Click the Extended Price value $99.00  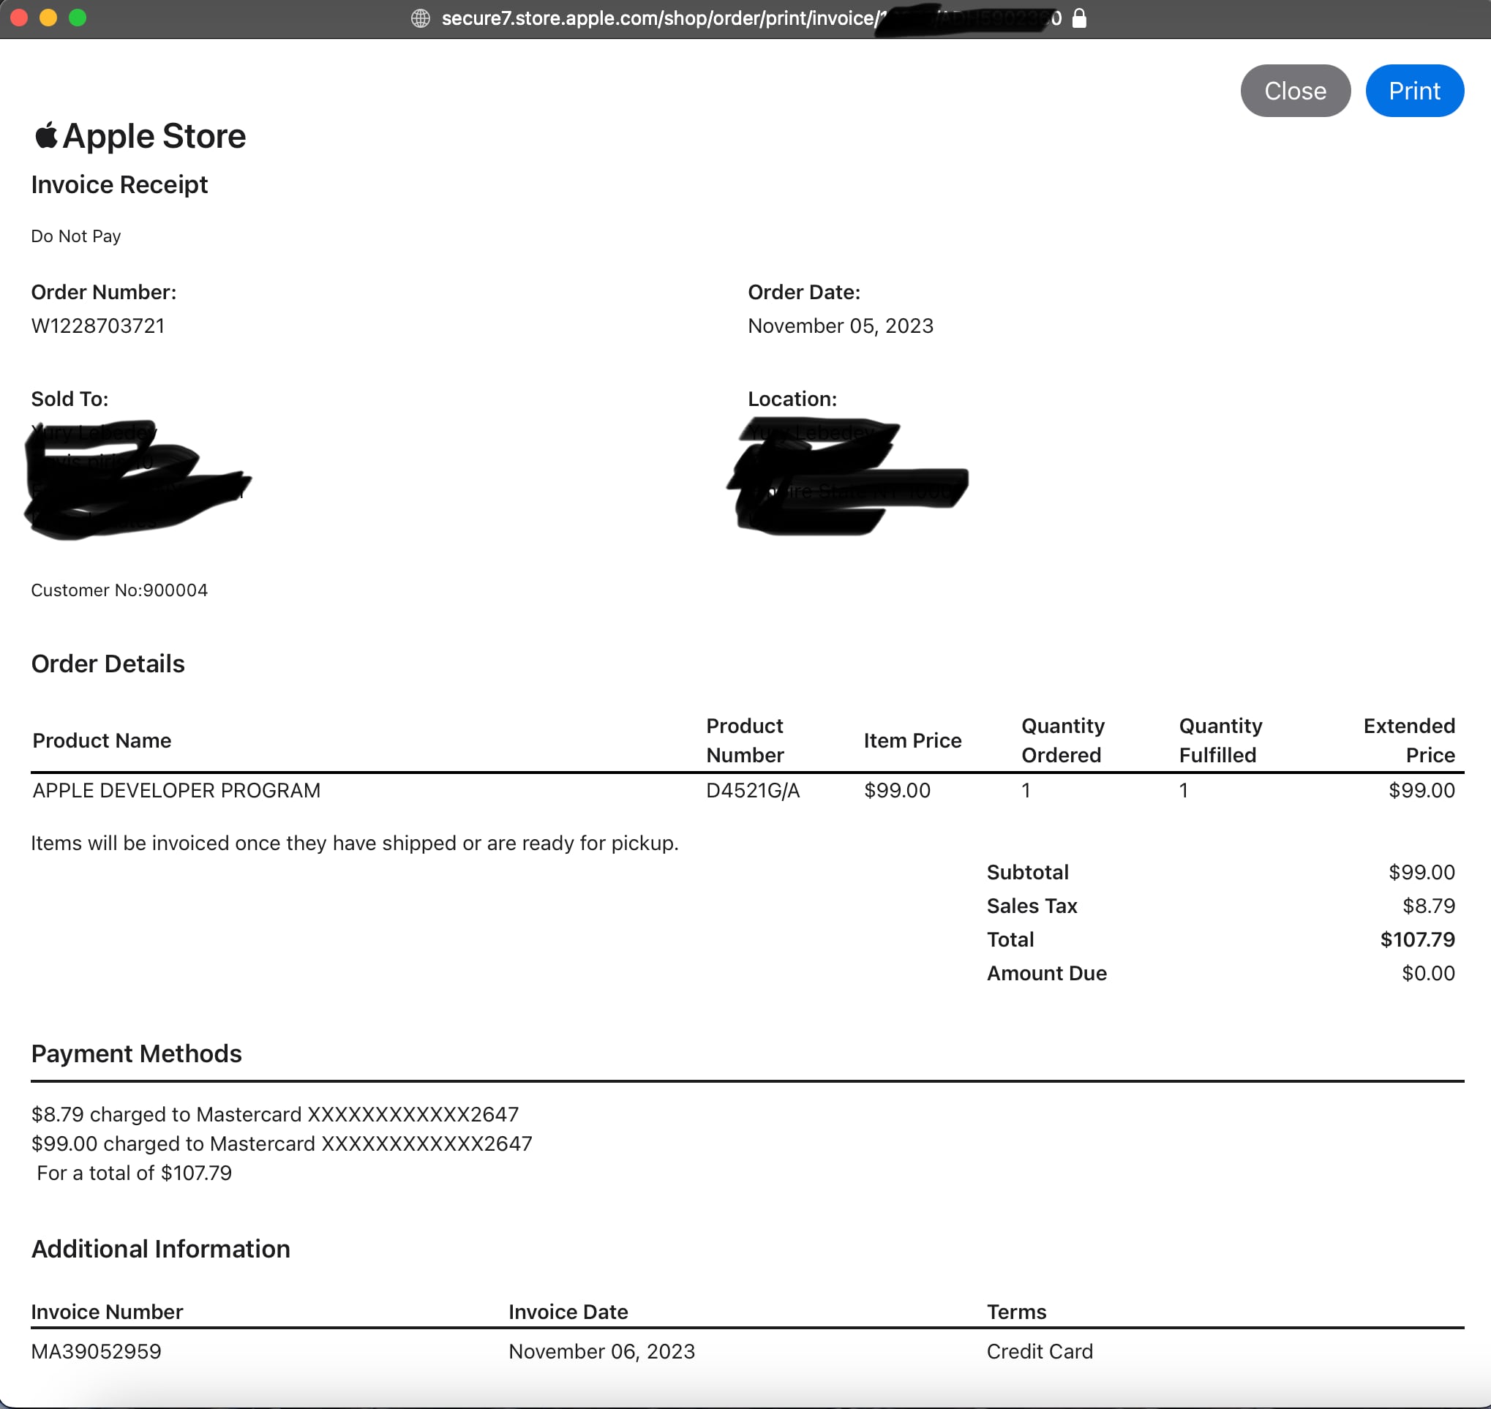(x=1421, y=790)
